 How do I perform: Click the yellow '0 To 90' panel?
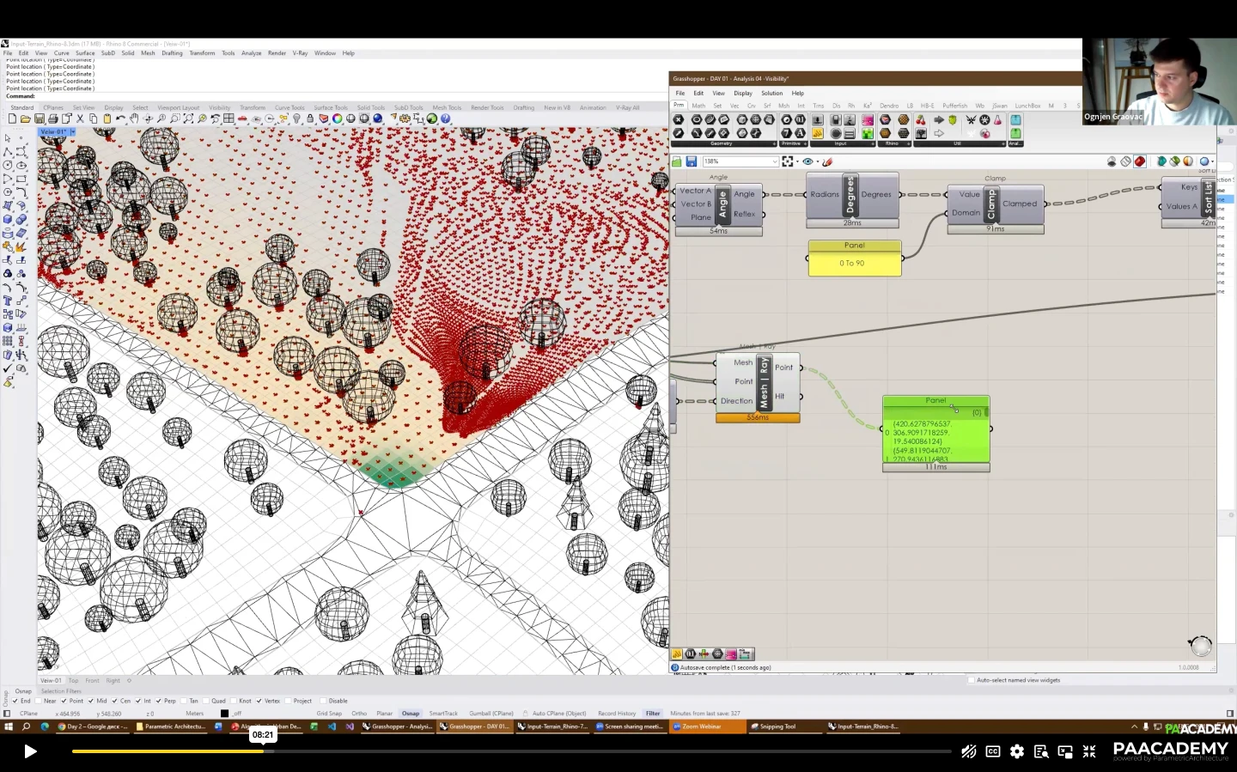pos(854,263)
